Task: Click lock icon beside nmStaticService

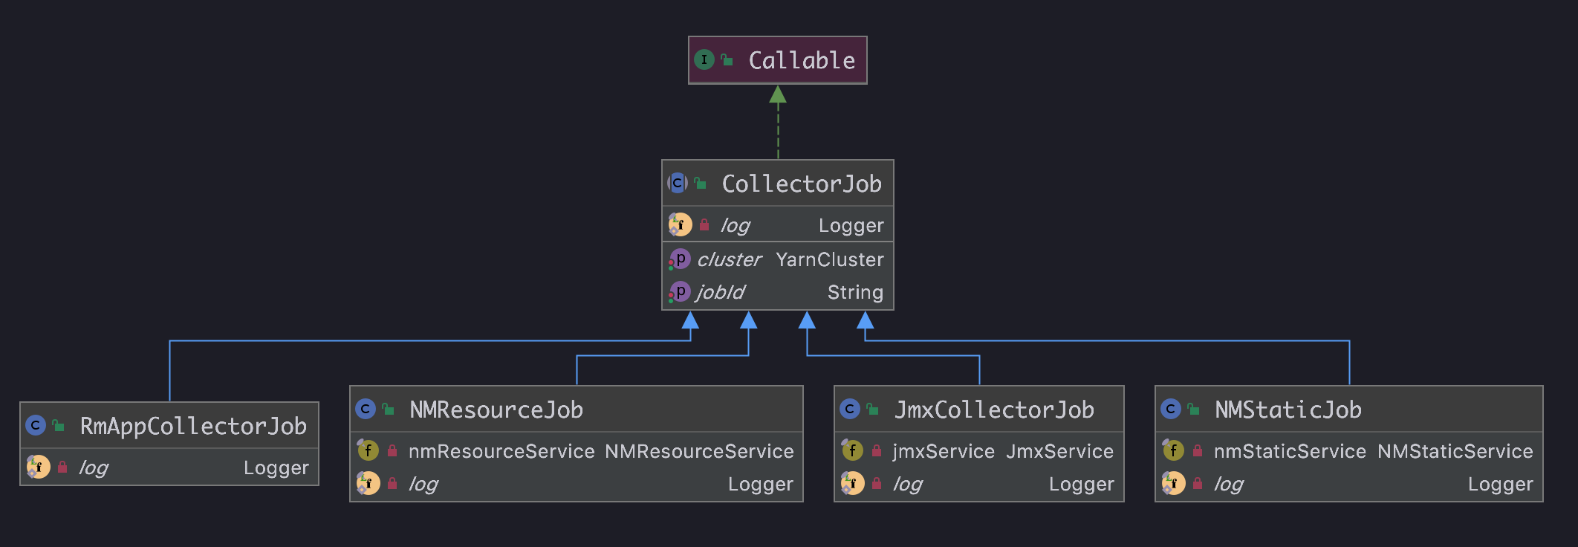Action: point(1198,450)
